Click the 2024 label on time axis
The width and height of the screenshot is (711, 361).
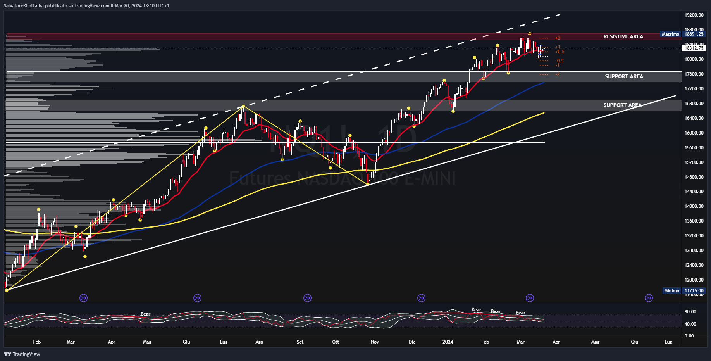tap(448, 342)
